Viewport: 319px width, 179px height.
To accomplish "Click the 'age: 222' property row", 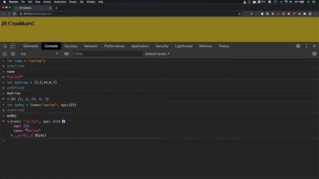I will (21, 126).
